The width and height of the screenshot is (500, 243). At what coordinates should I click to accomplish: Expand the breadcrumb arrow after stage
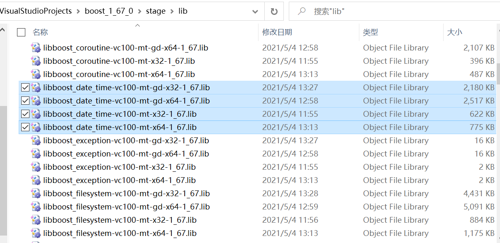pos(173,11)
